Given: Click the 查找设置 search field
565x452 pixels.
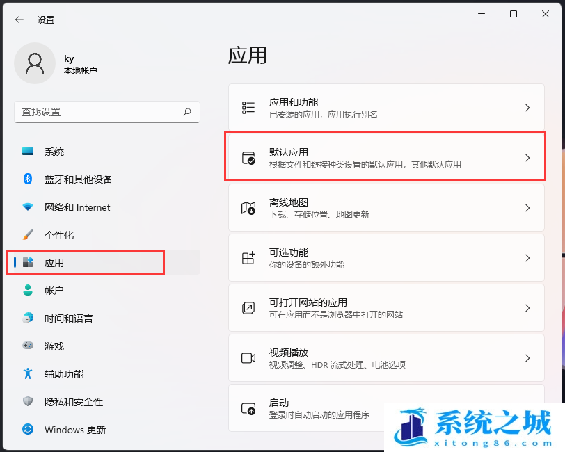Looking at the screenshot, I should point(97,112).
